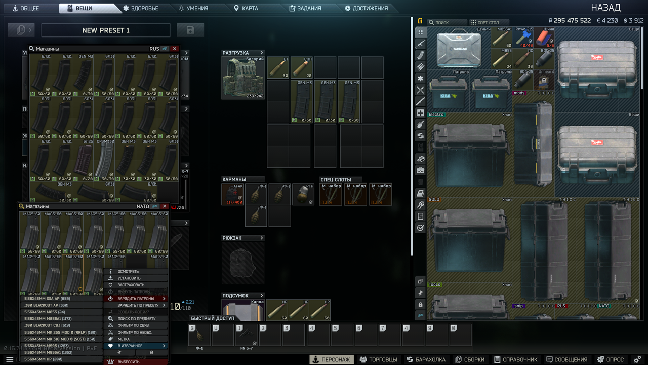Choose Поиск по предмету in context menu
This screenshot has width=648, height=365.
[x=136, y=318]
